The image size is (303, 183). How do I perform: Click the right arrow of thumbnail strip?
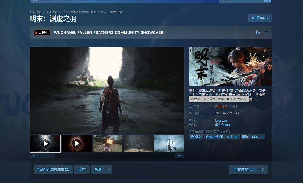(179, 156)
